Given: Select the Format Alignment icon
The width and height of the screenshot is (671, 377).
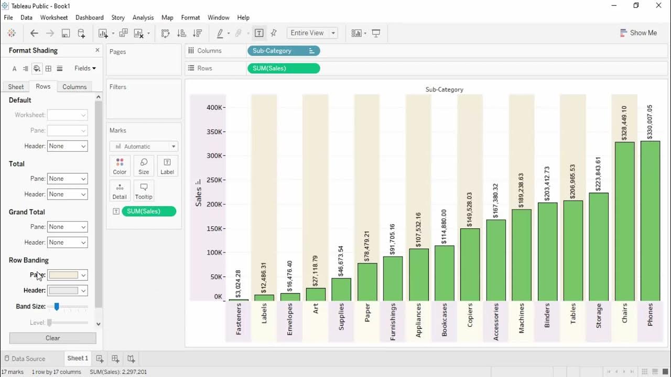Looking at the screenshot, I should point(25,69).
